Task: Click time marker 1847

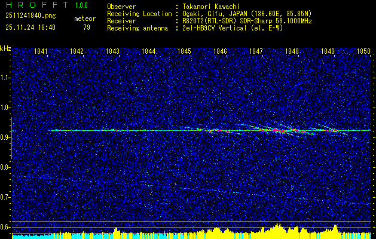Action: [x=256, y=51]
